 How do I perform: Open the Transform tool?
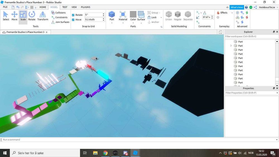tap(43, 16)
